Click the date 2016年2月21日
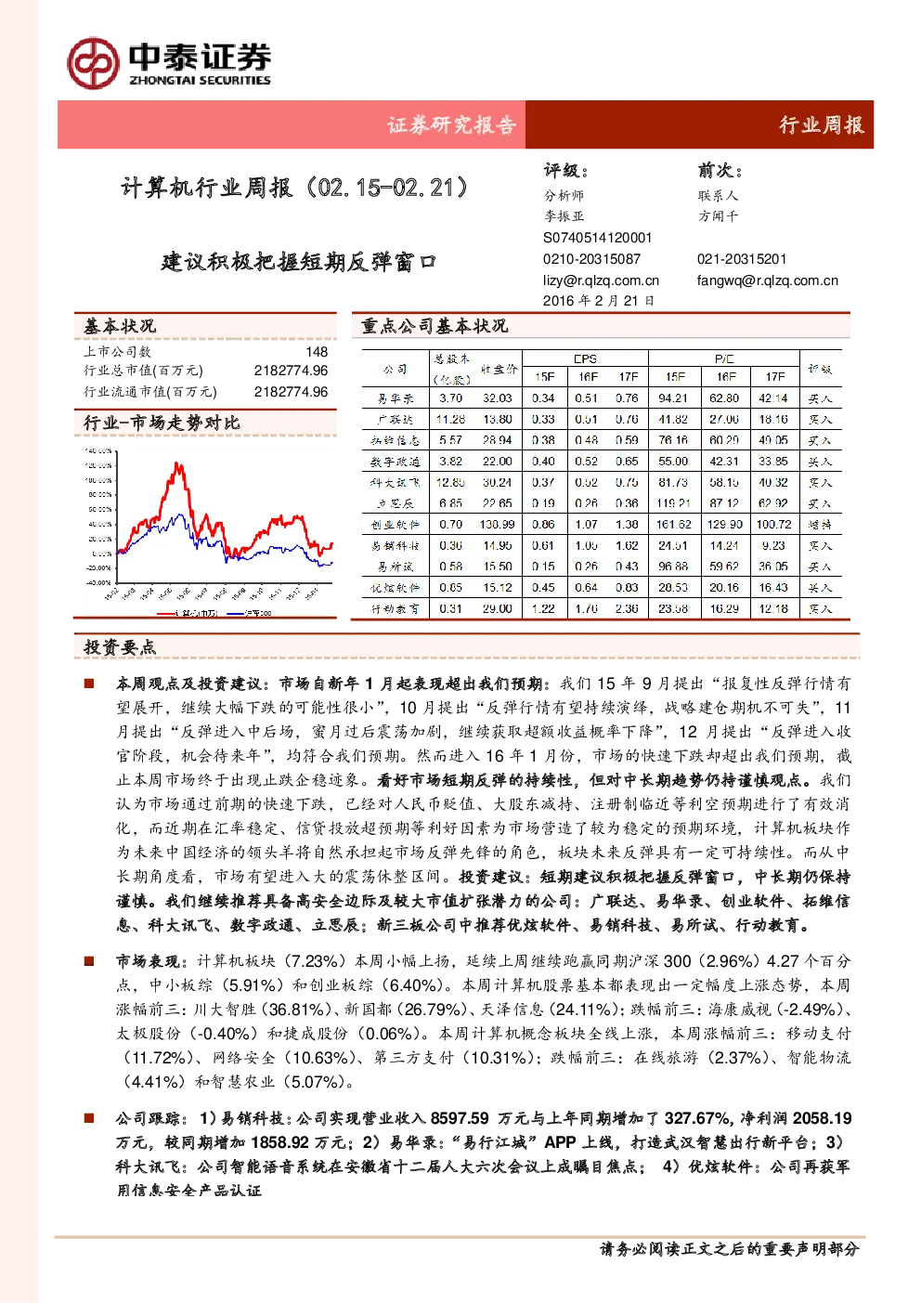Viewport: 921px width, 1303px height. point(599,301)
